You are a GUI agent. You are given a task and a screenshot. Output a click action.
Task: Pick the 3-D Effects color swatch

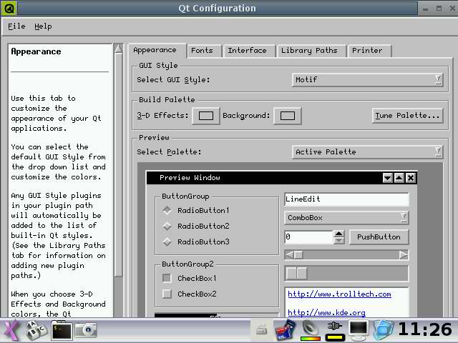206,116
